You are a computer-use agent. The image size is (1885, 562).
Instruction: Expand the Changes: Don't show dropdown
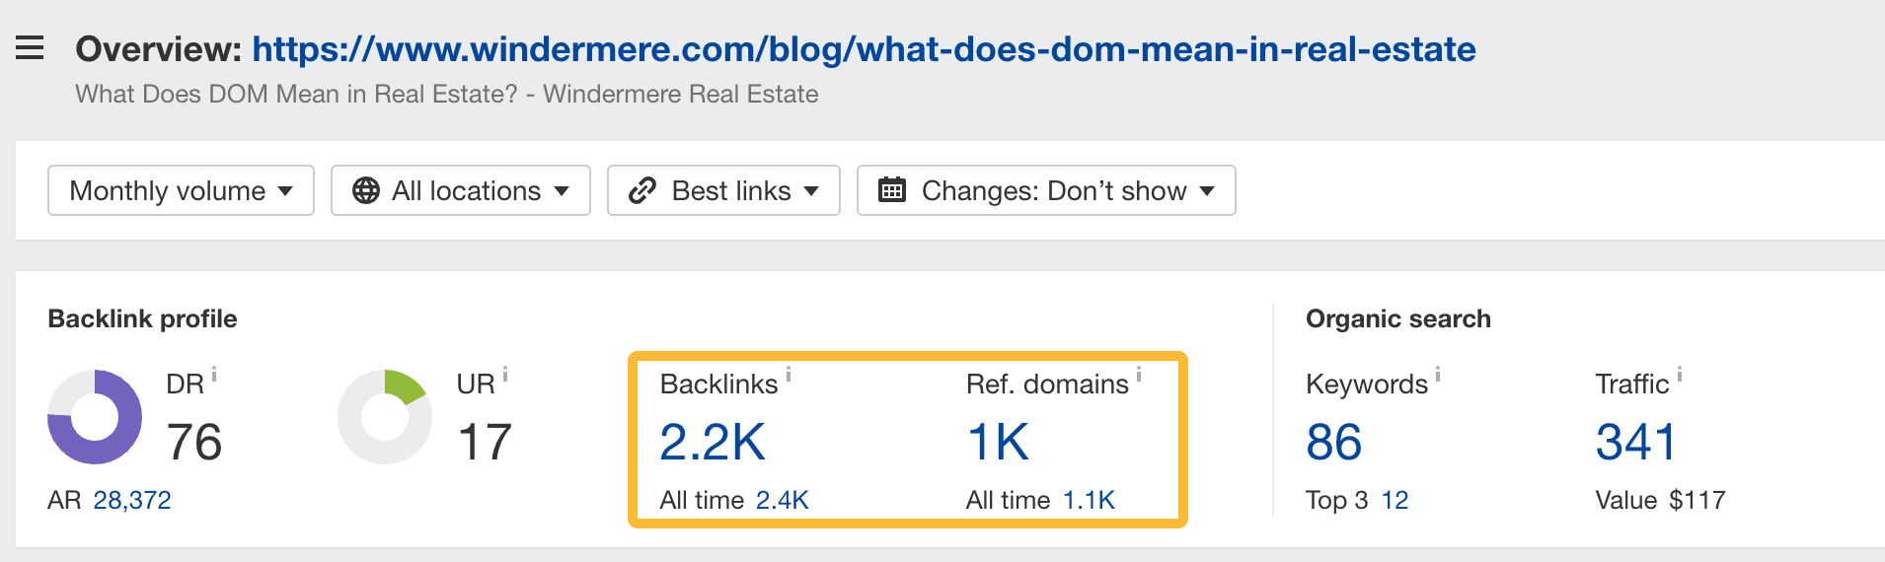tap(1046, 190)
